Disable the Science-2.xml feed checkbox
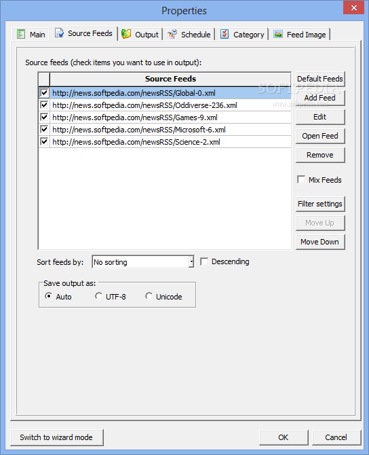The image size is (369, 455). (44, 142)
